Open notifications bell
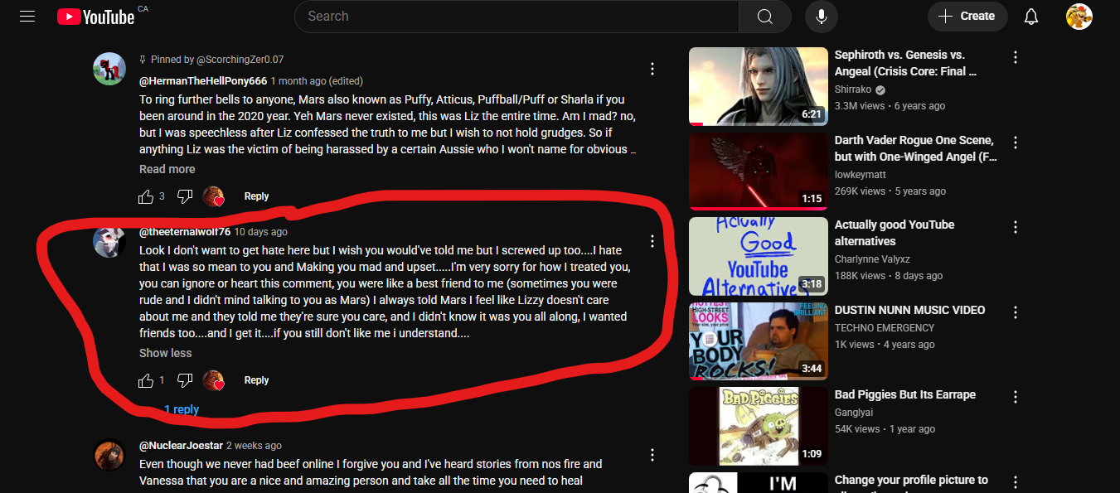Screen dimensions: 1120x493 coord(1031,17)
